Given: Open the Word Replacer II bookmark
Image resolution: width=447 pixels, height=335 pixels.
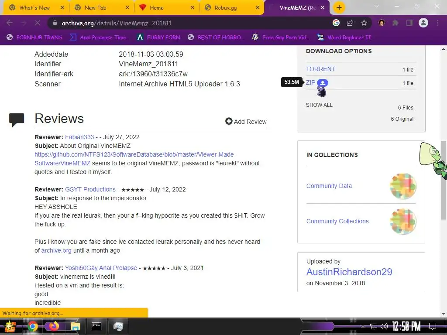Looking at the screenshot, I should [344, 38].
